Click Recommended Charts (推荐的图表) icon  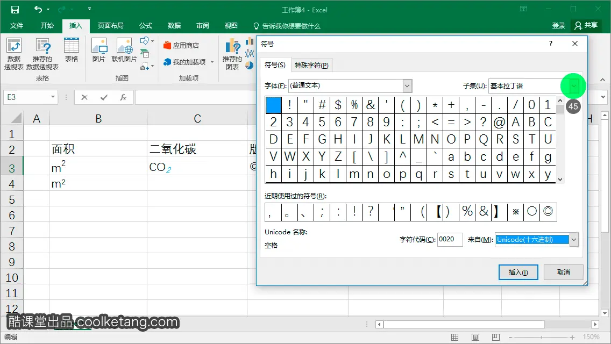click(x=232, y=54)
